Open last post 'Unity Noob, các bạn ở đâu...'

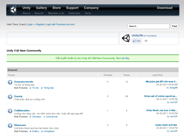point(162,110)
